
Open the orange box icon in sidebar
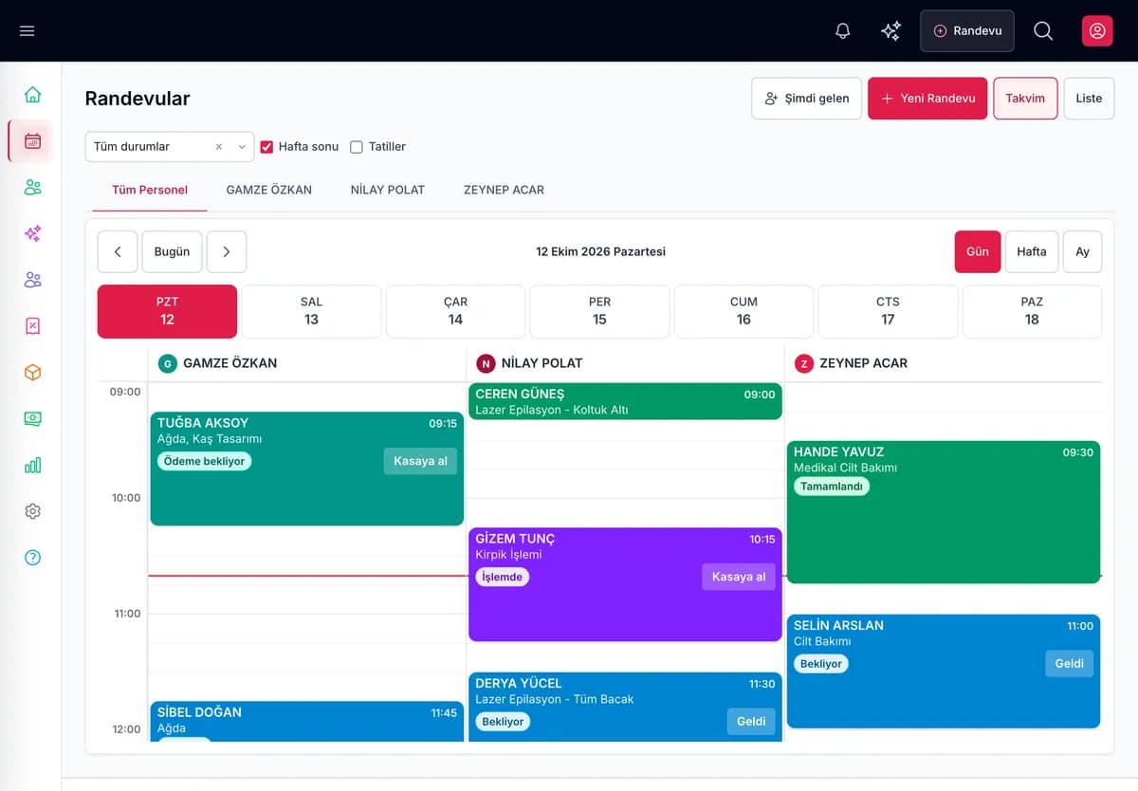coord(32,373)
